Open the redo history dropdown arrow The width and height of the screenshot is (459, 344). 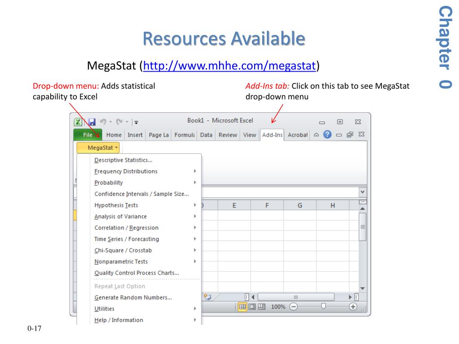[x=127, y=122]
